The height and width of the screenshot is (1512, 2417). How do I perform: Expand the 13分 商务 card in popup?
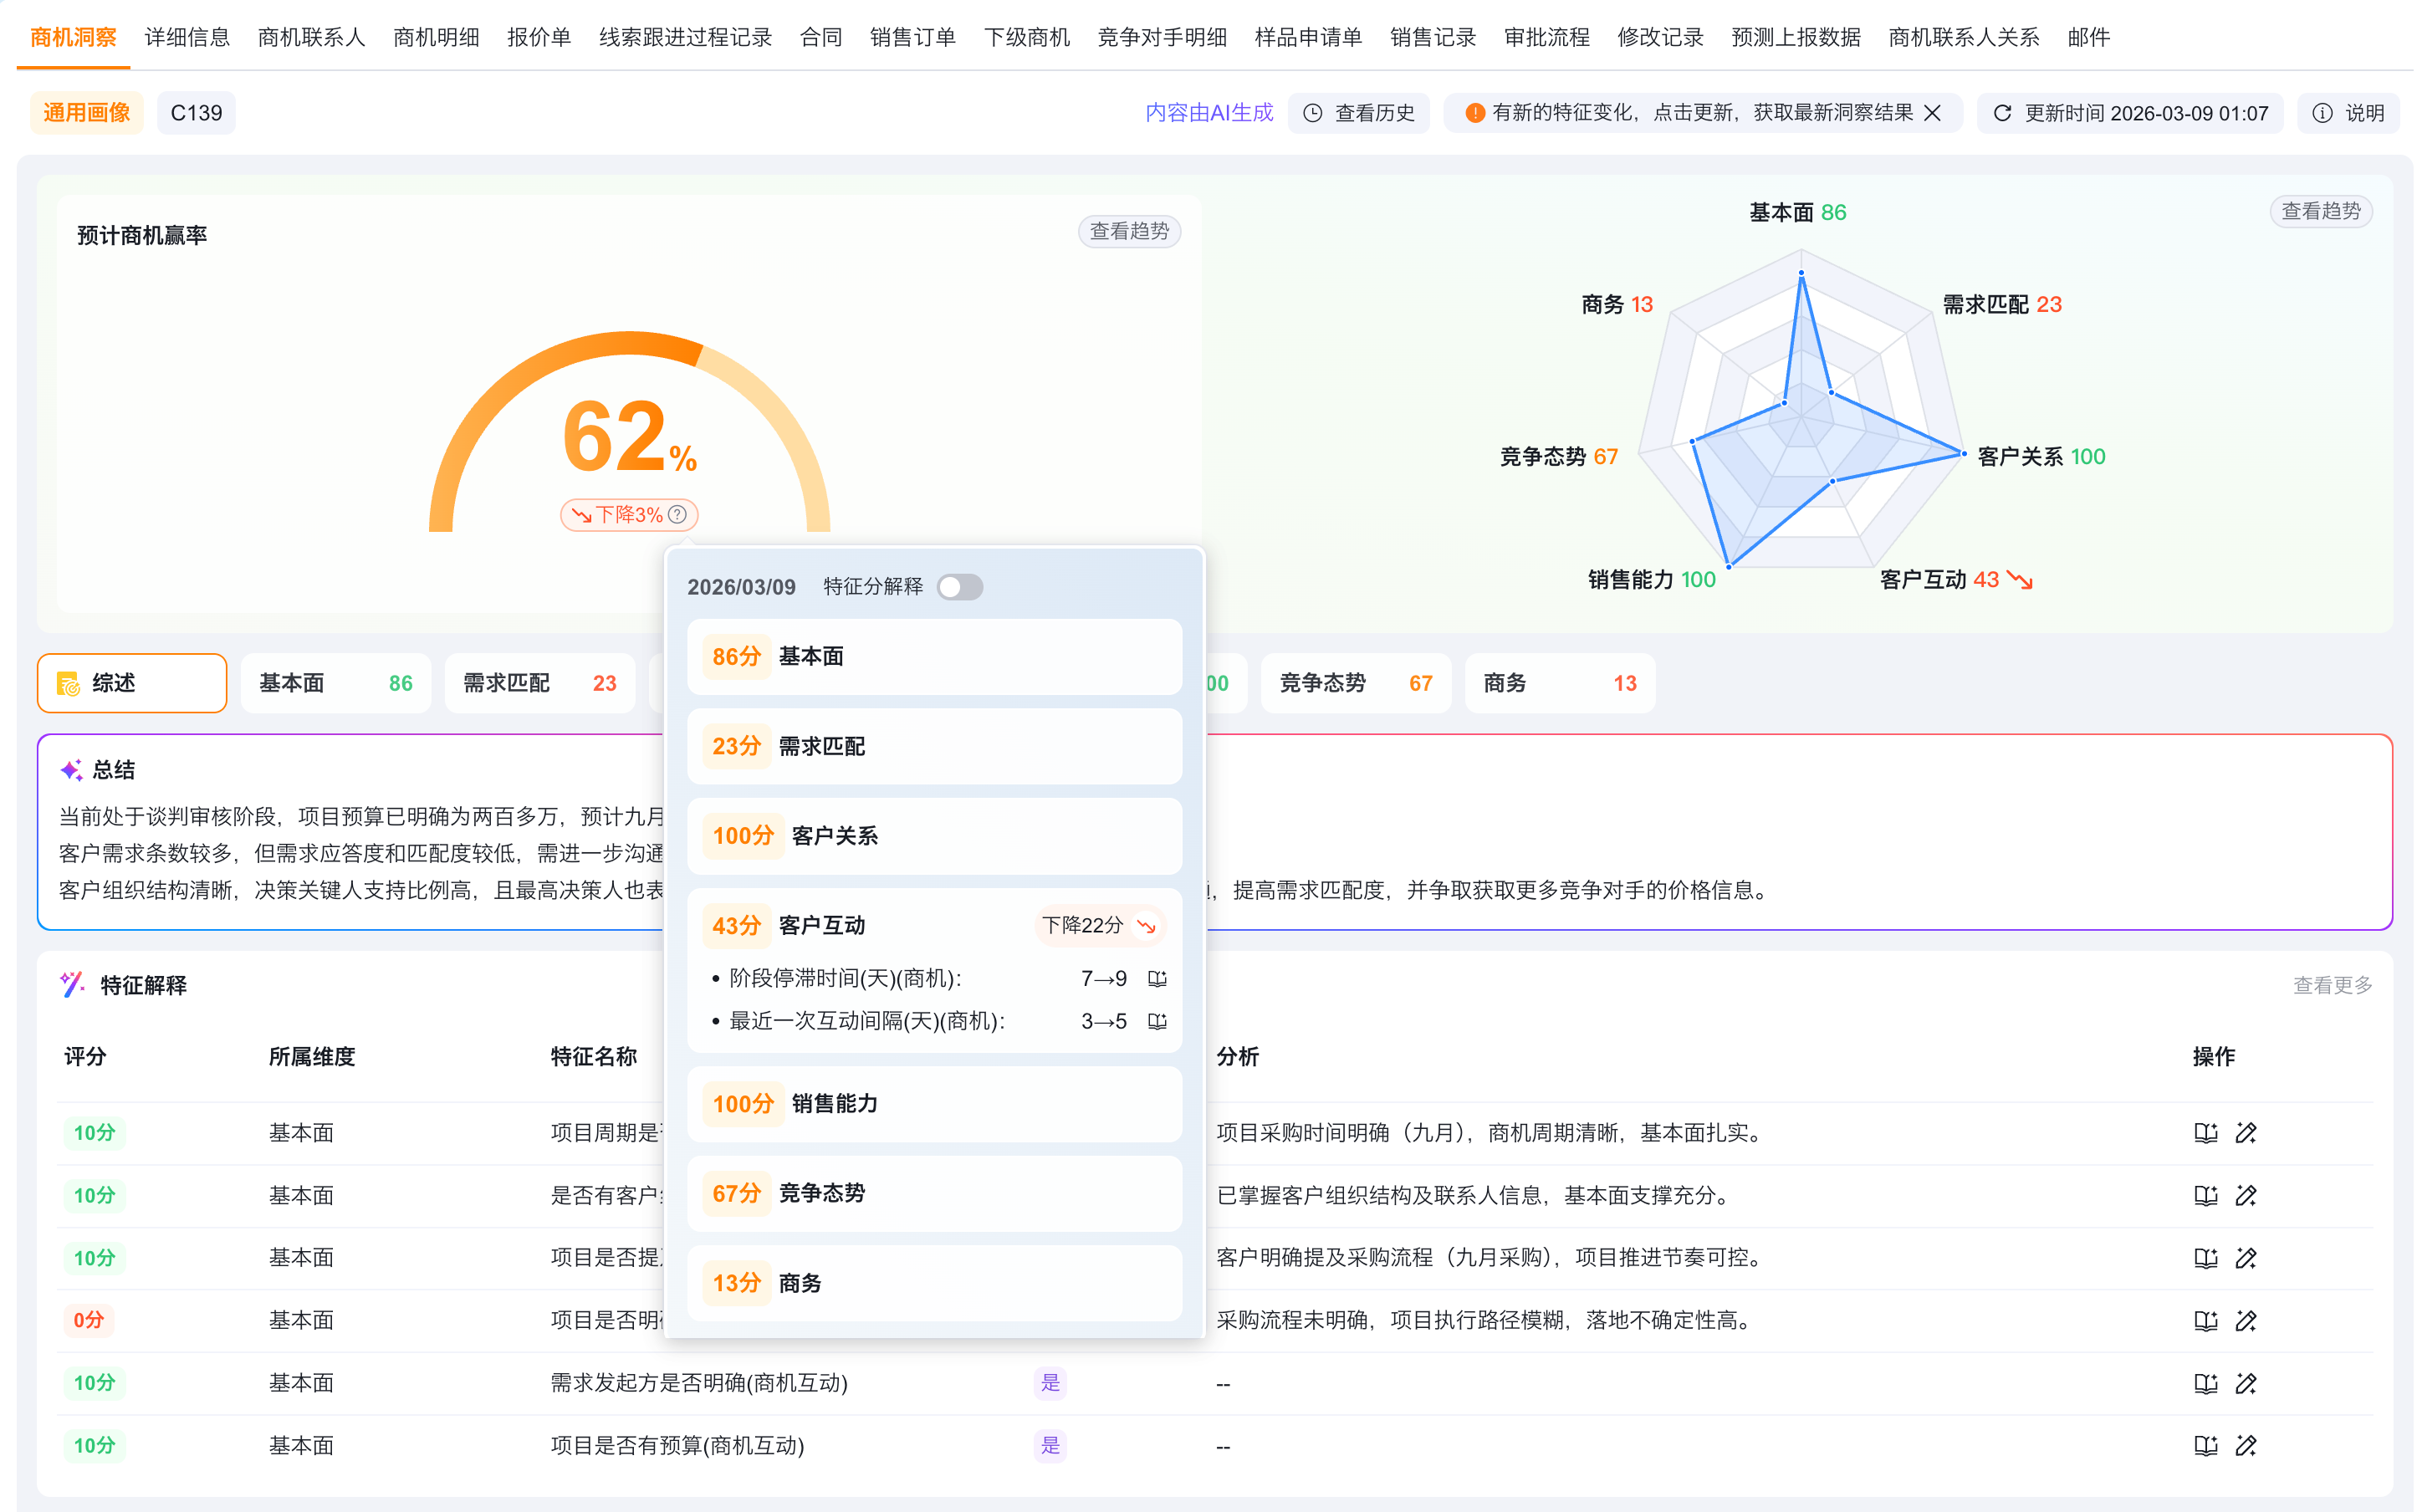[x=933, y=1283]
